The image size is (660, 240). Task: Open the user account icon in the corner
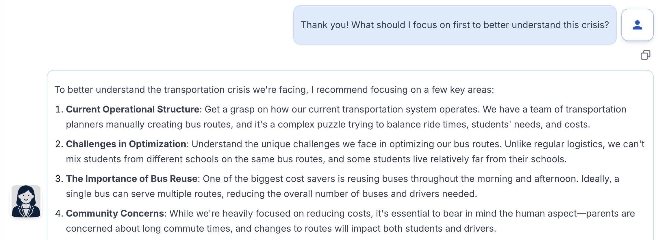pos(637,25)
